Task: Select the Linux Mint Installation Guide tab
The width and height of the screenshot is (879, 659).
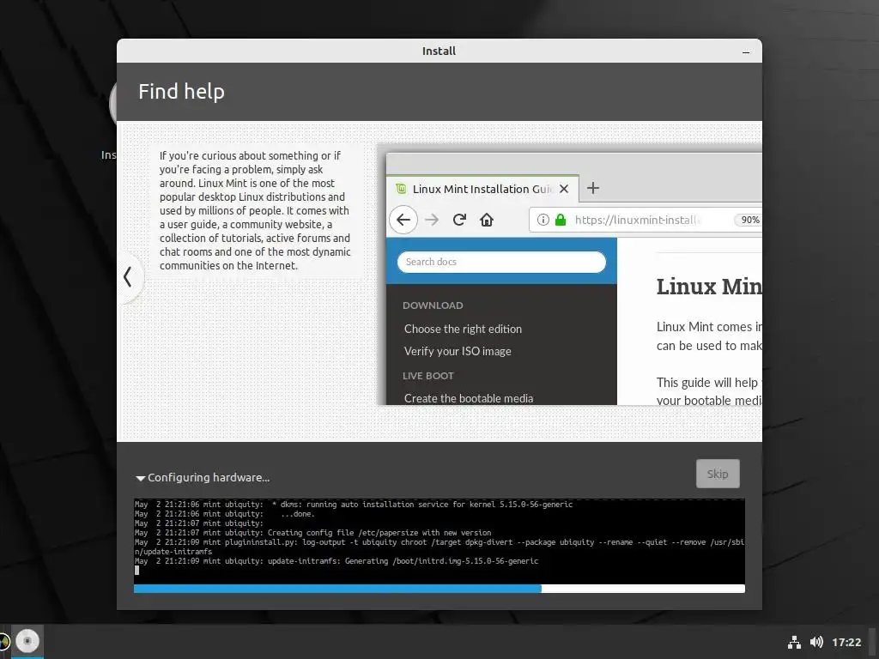Action: coord(482,189)
